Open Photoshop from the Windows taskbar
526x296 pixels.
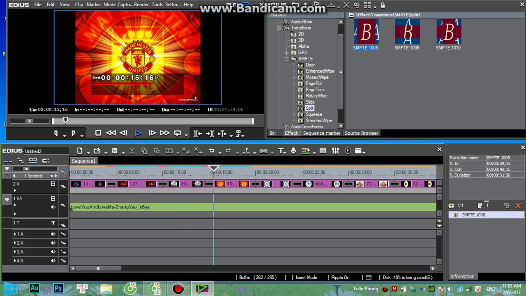[x=58, y=289]
